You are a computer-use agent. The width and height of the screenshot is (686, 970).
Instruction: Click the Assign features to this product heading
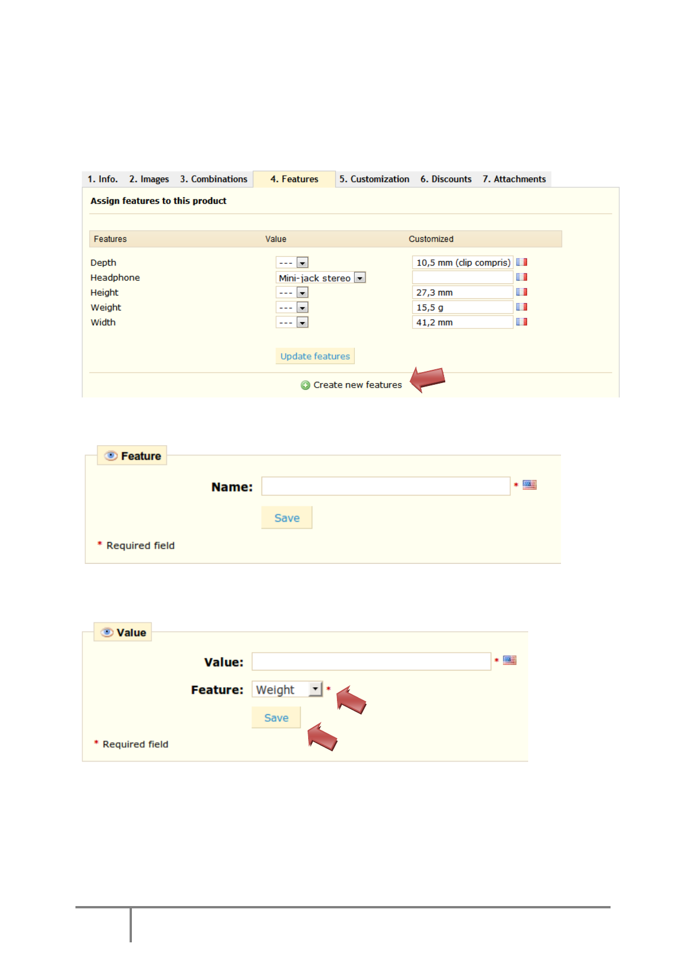[x=158, y=200]
